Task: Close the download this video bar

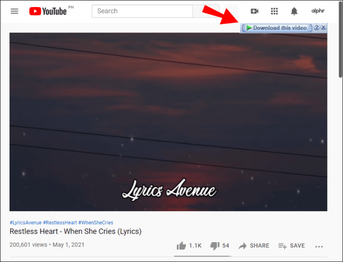Action: pyautogui.click(x=324, y=27)
